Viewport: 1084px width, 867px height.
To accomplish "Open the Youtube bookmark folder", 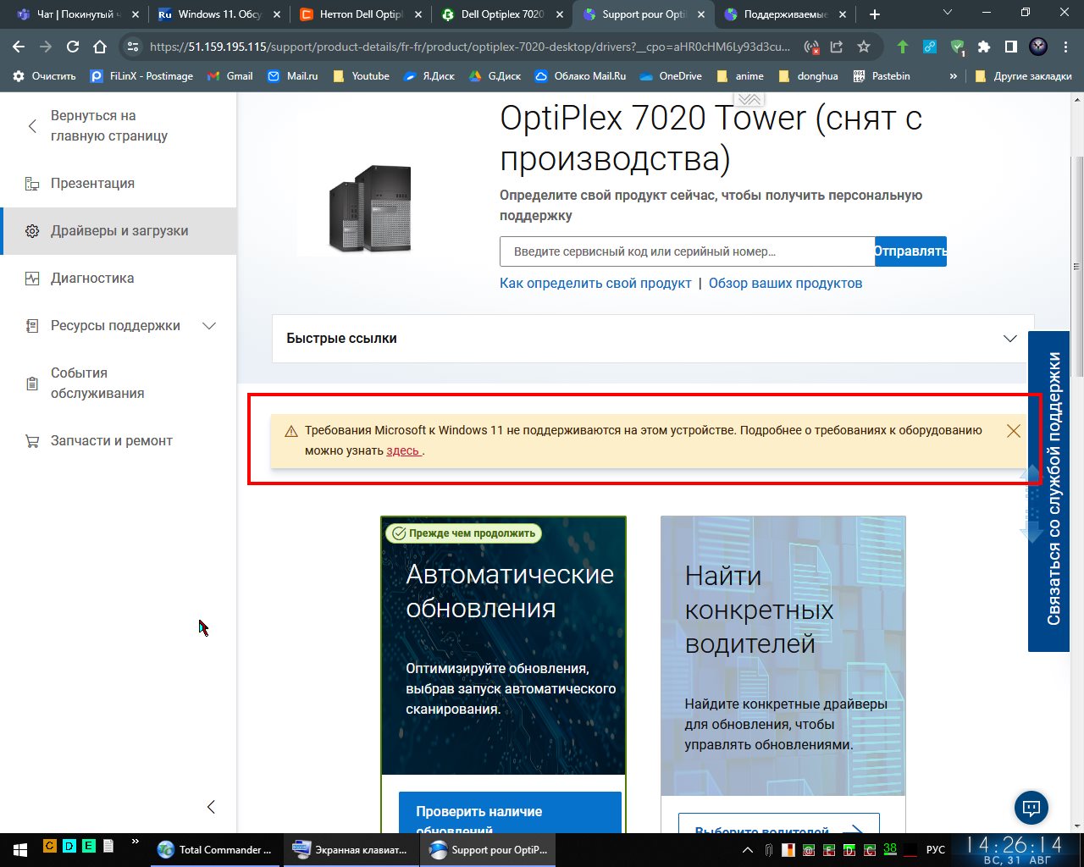I will (x=362, y=76).
